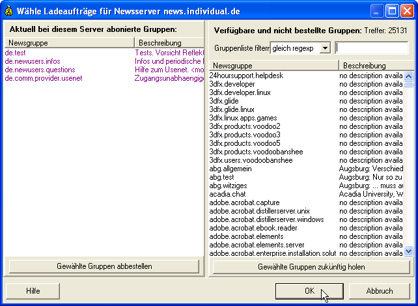Open Hilfe for this dialog

coord(38,291)
